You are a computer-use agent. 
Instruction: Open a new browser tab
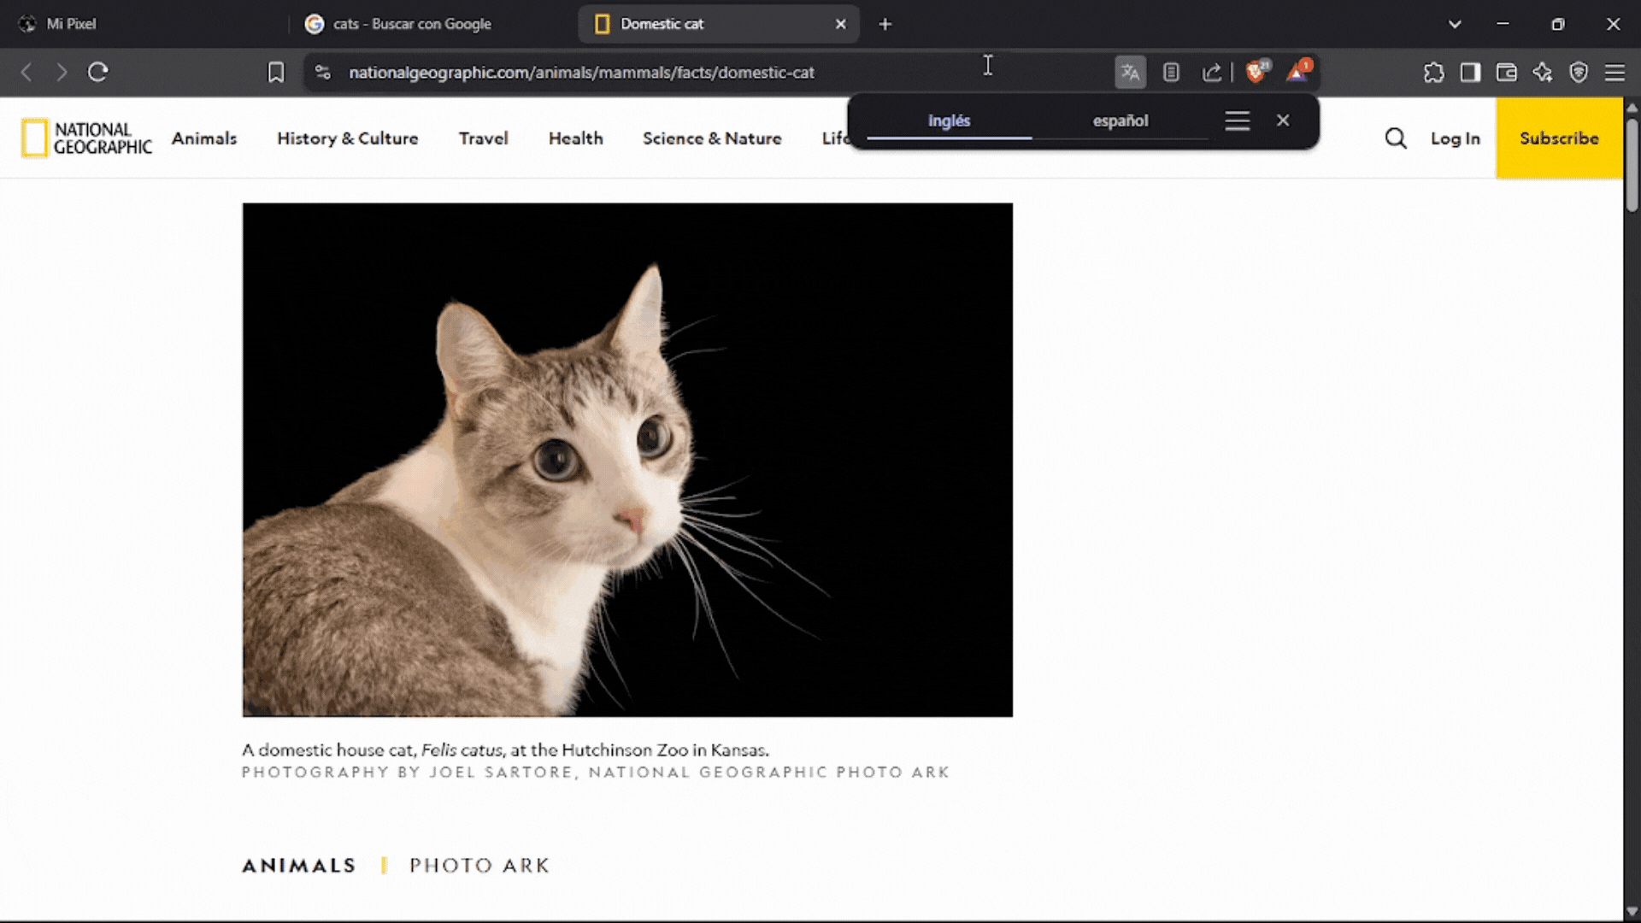tap(885, 24)
